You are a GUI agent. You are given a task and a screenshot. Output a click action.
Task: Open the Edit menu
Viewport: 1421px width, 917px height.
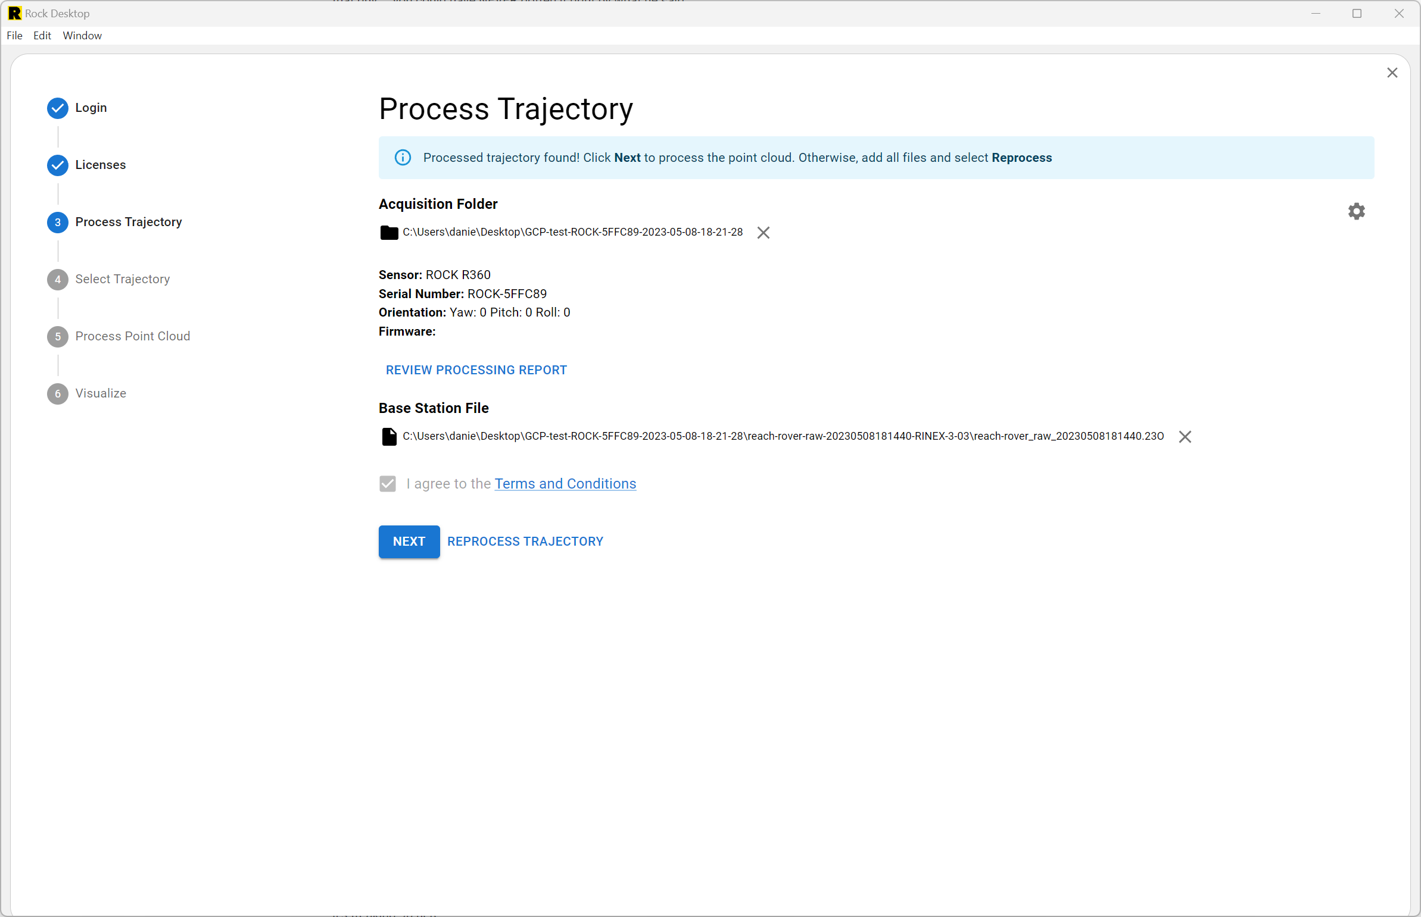point(42,35)
